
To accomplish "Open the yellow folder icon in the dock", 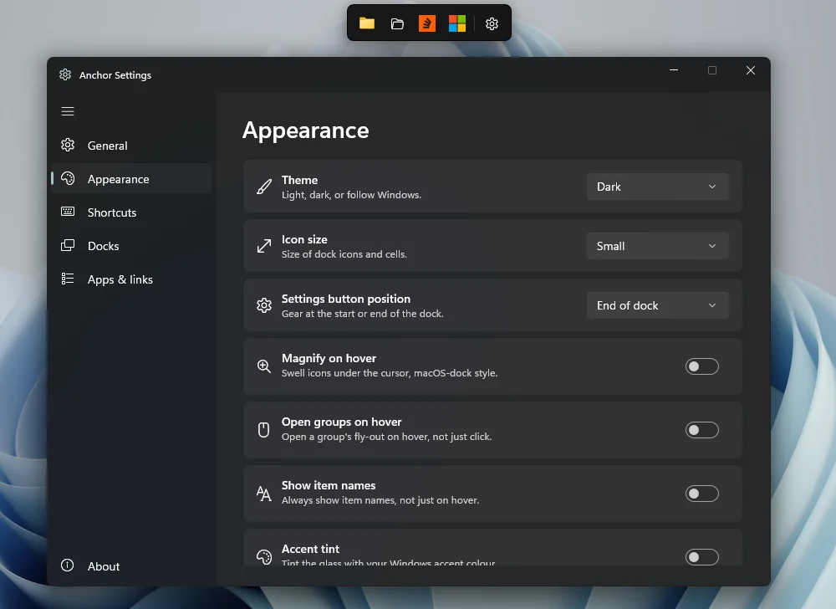I will click(x=367, y=23).
